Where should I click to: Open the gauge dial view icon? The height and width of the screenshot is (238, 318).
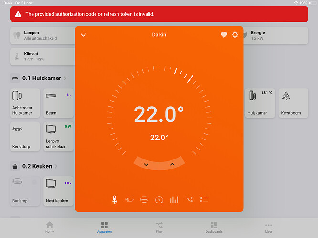tap(159, 200)
